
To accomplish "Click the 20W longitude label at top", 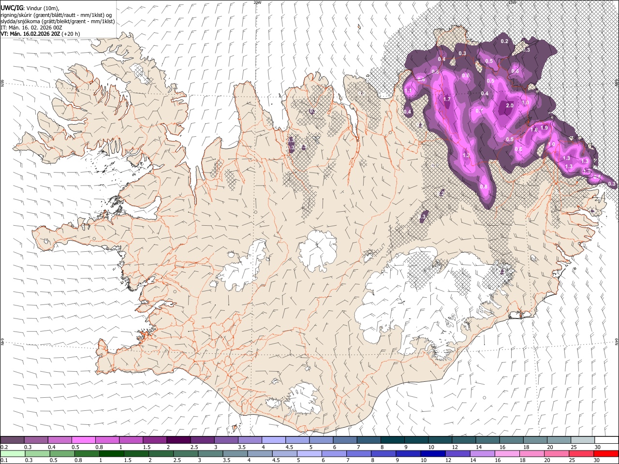I will [x=257, y=2].
